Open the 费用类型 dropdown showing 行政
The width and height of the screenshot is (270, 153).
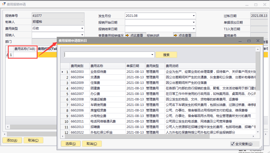(x=82, y=28)
